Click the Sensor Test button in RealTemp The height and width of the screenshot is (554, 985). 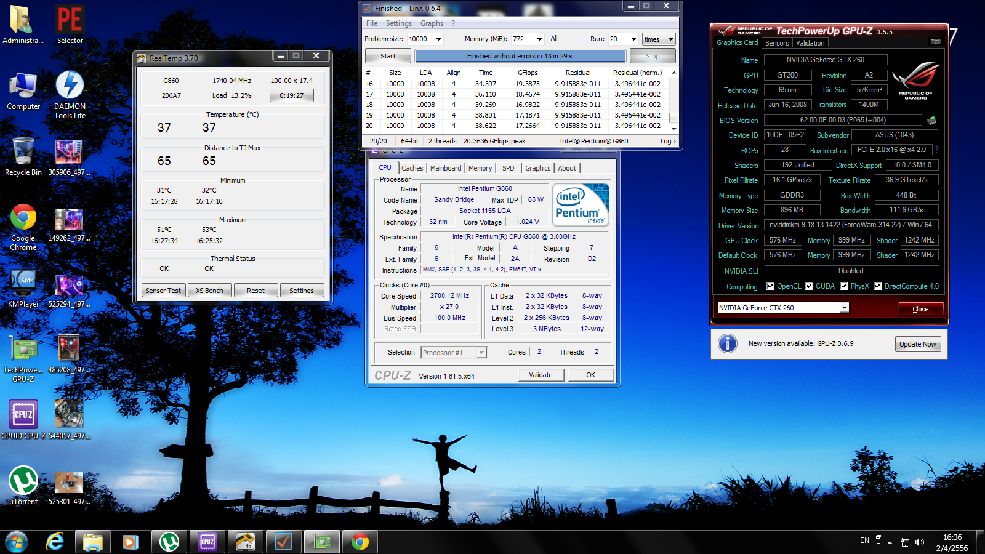pos(163,291)
